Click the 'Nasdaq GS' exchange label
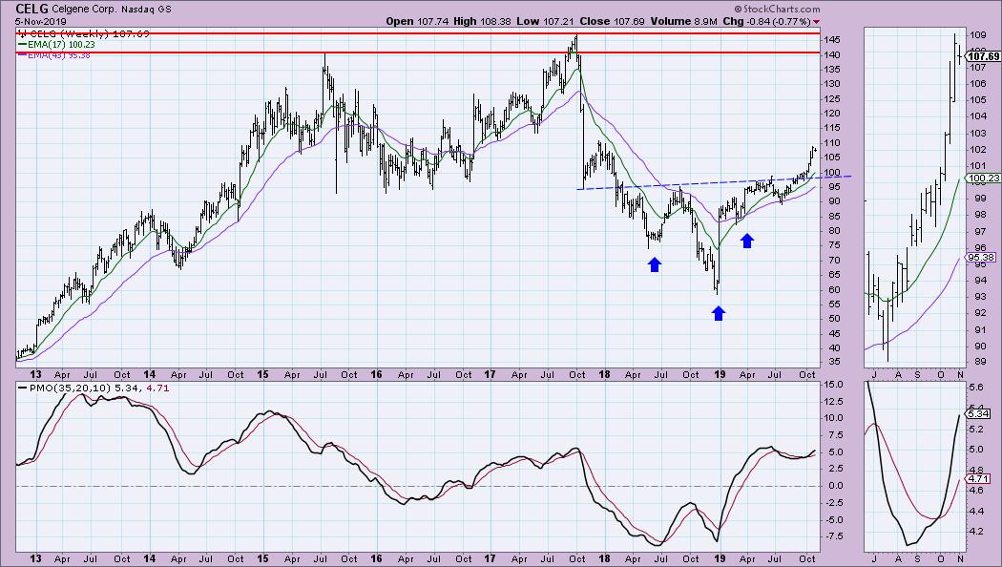 click(144, 10)
